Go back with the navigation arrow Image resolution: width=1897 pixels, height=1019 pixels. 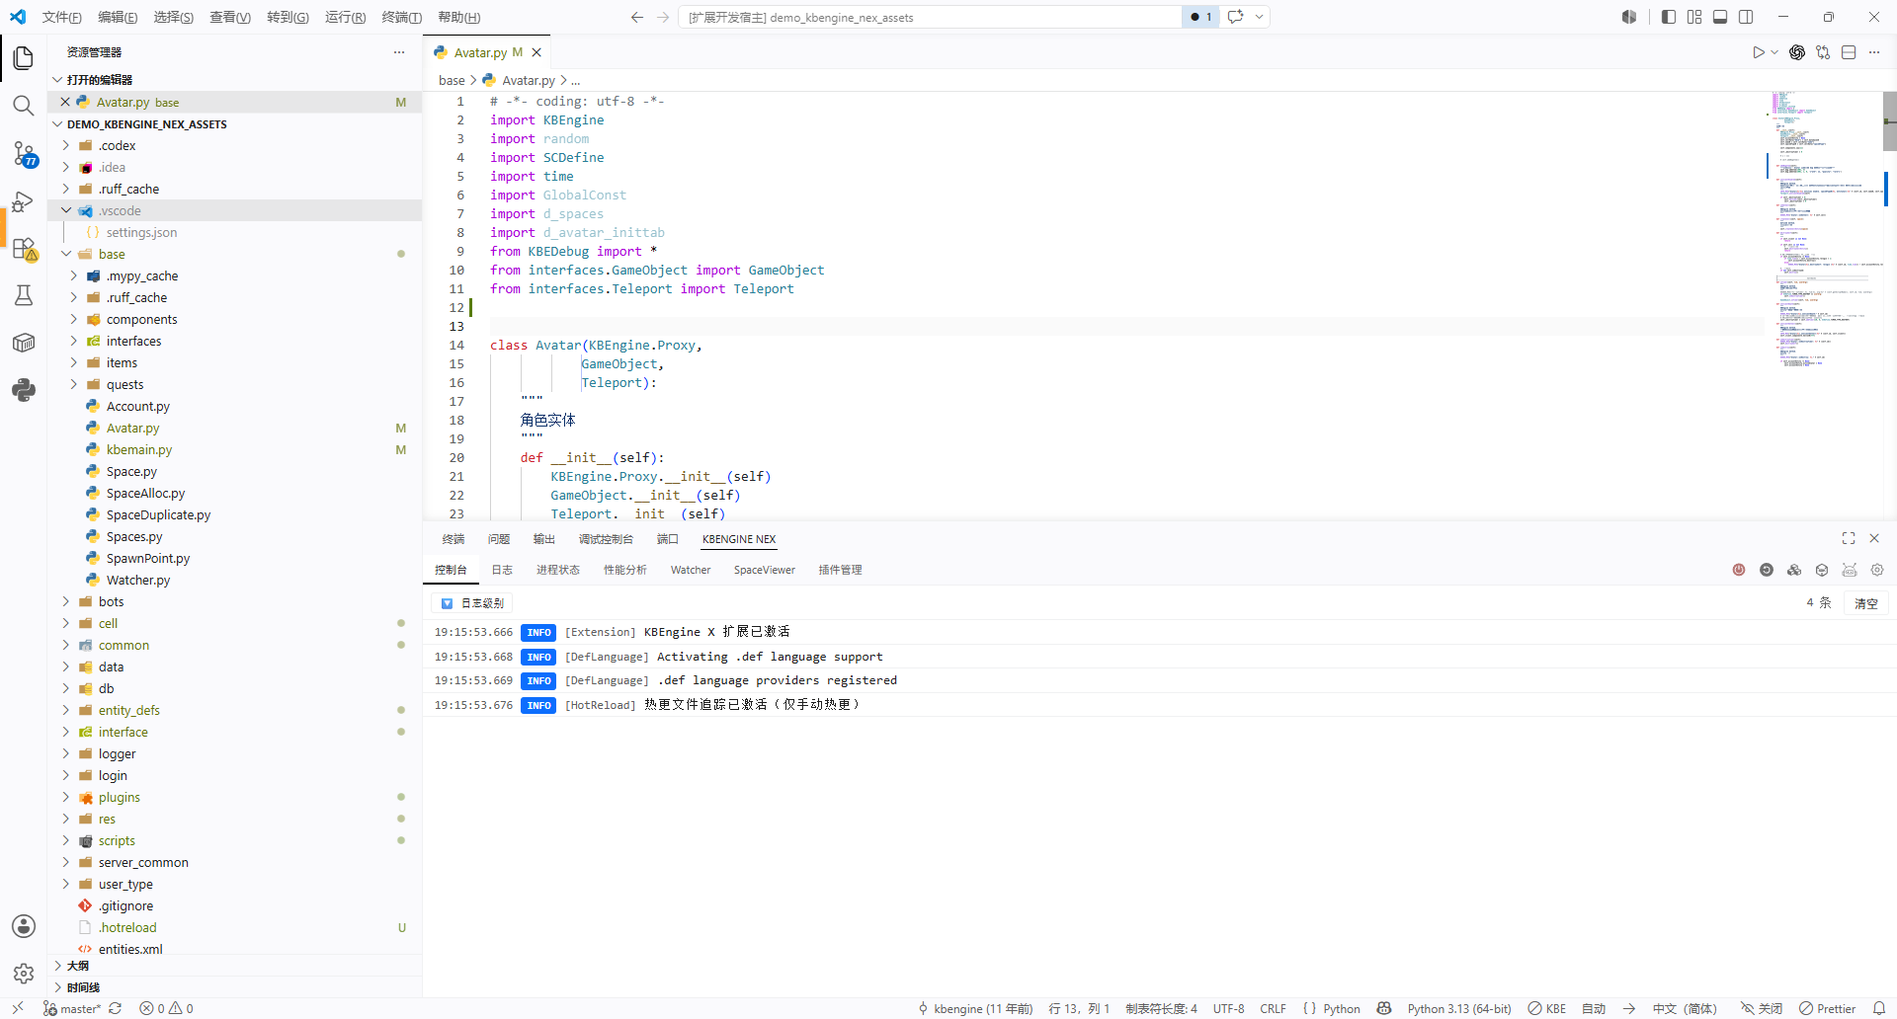point(637,17)
